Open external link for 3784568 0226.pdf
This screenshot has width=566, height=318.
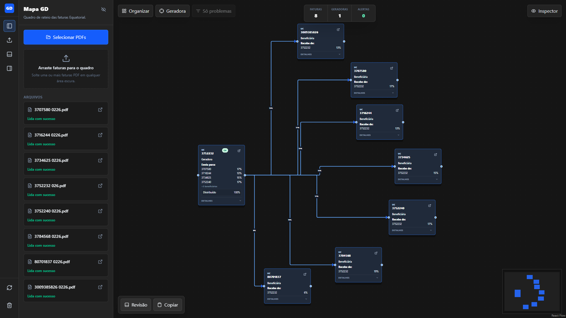coord(100,236)
